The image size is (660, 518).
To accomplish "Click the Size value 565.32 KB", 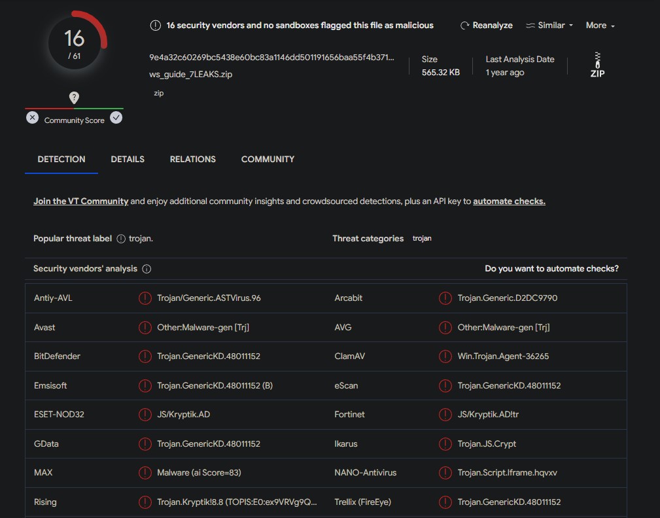I will coord(441,73).
